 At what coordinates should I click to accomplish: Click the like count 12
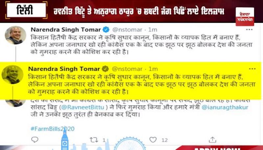click(x=165, y=140)
